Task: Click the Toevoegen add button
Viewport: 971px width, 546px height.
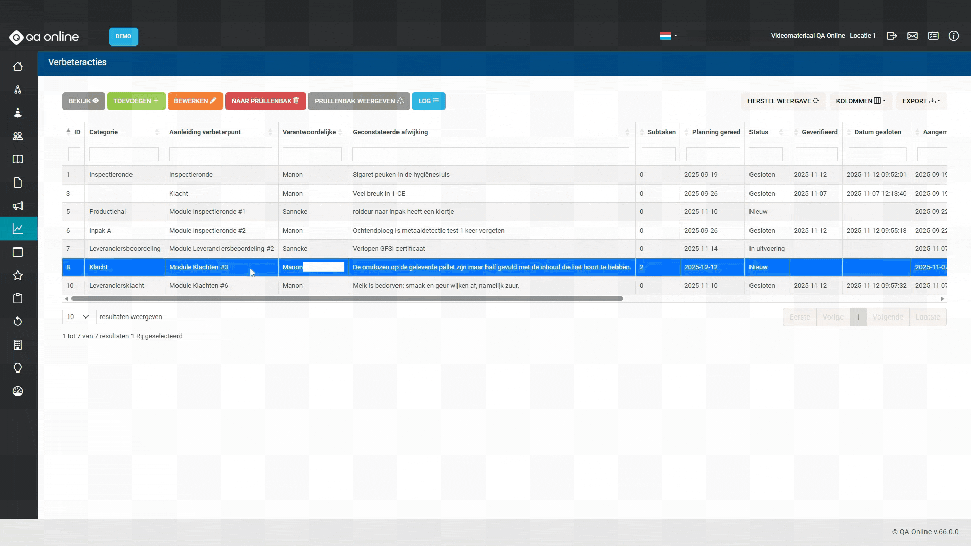Action: 136,101
